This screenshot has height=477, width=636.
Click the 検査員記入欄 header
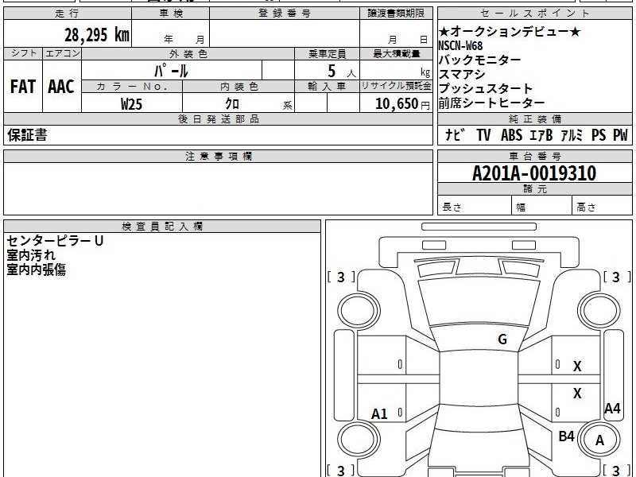(x=162, y=227)
